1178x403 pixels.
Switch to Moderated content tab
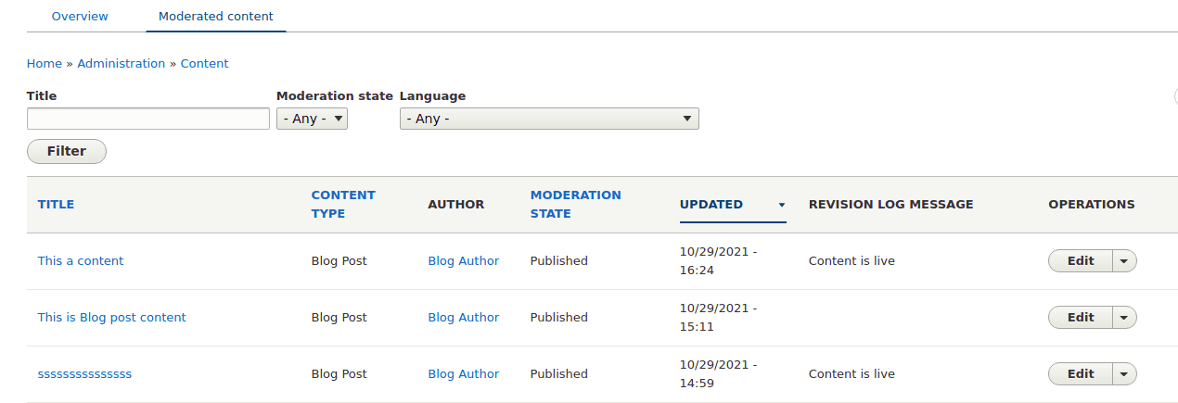point(215,17)
